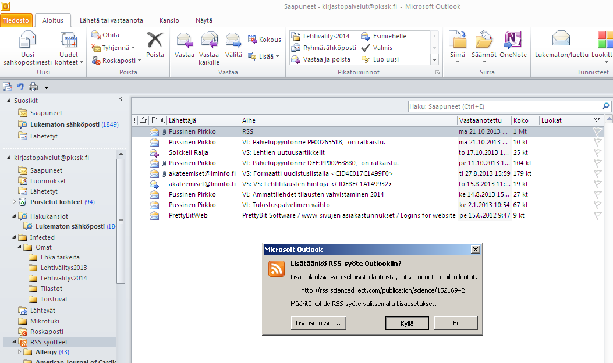The image size is (613, 363).
Task: Select the Lehtien uutuusartikkelit message
Action: pos(367,152)
